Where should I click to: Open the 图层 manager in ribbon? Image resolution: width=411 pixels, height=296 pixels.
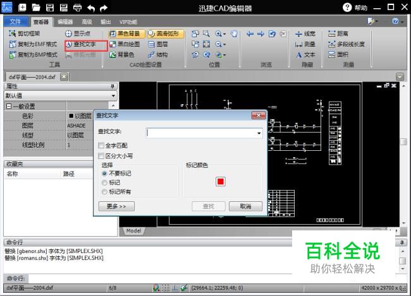[x=158, y=44]
